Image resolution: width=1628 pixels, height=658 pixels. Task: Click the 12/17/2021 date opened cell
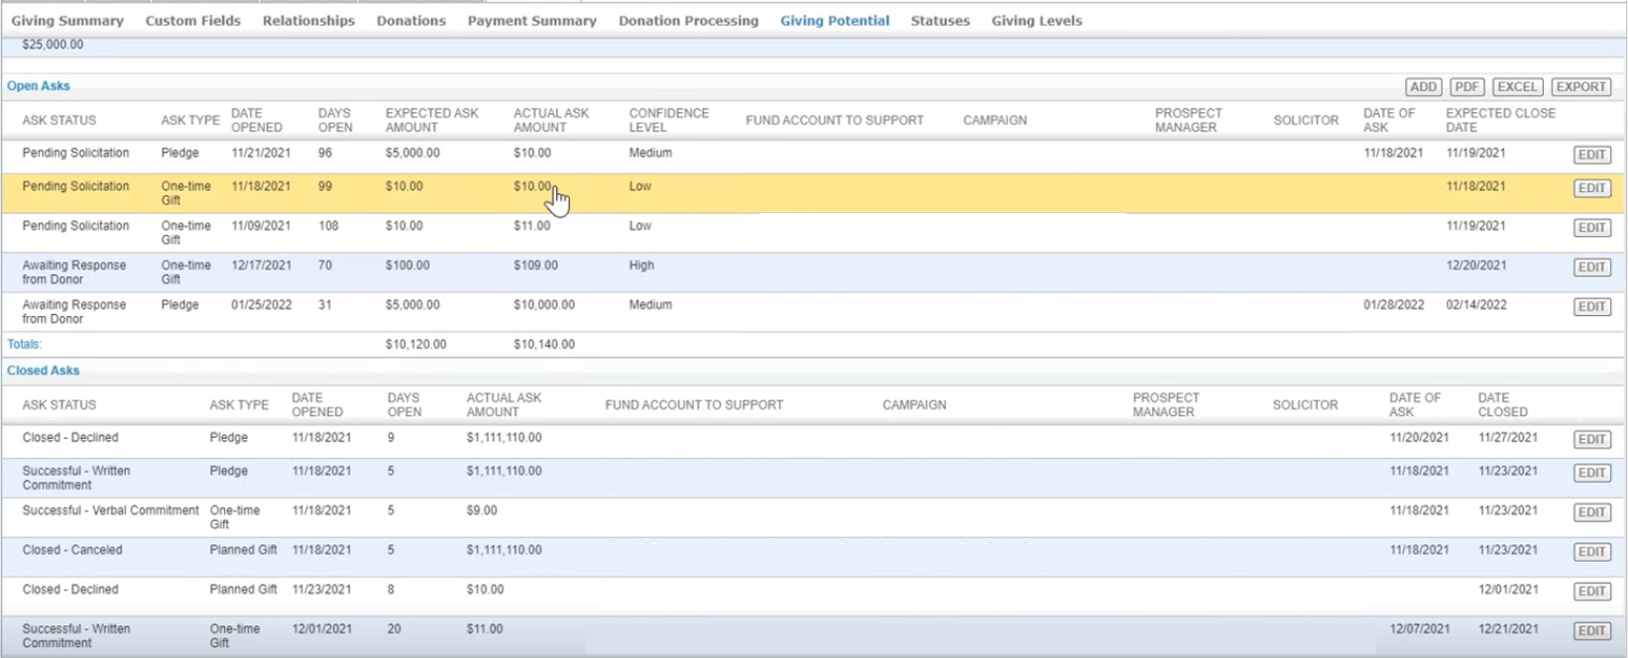point(262,266)
